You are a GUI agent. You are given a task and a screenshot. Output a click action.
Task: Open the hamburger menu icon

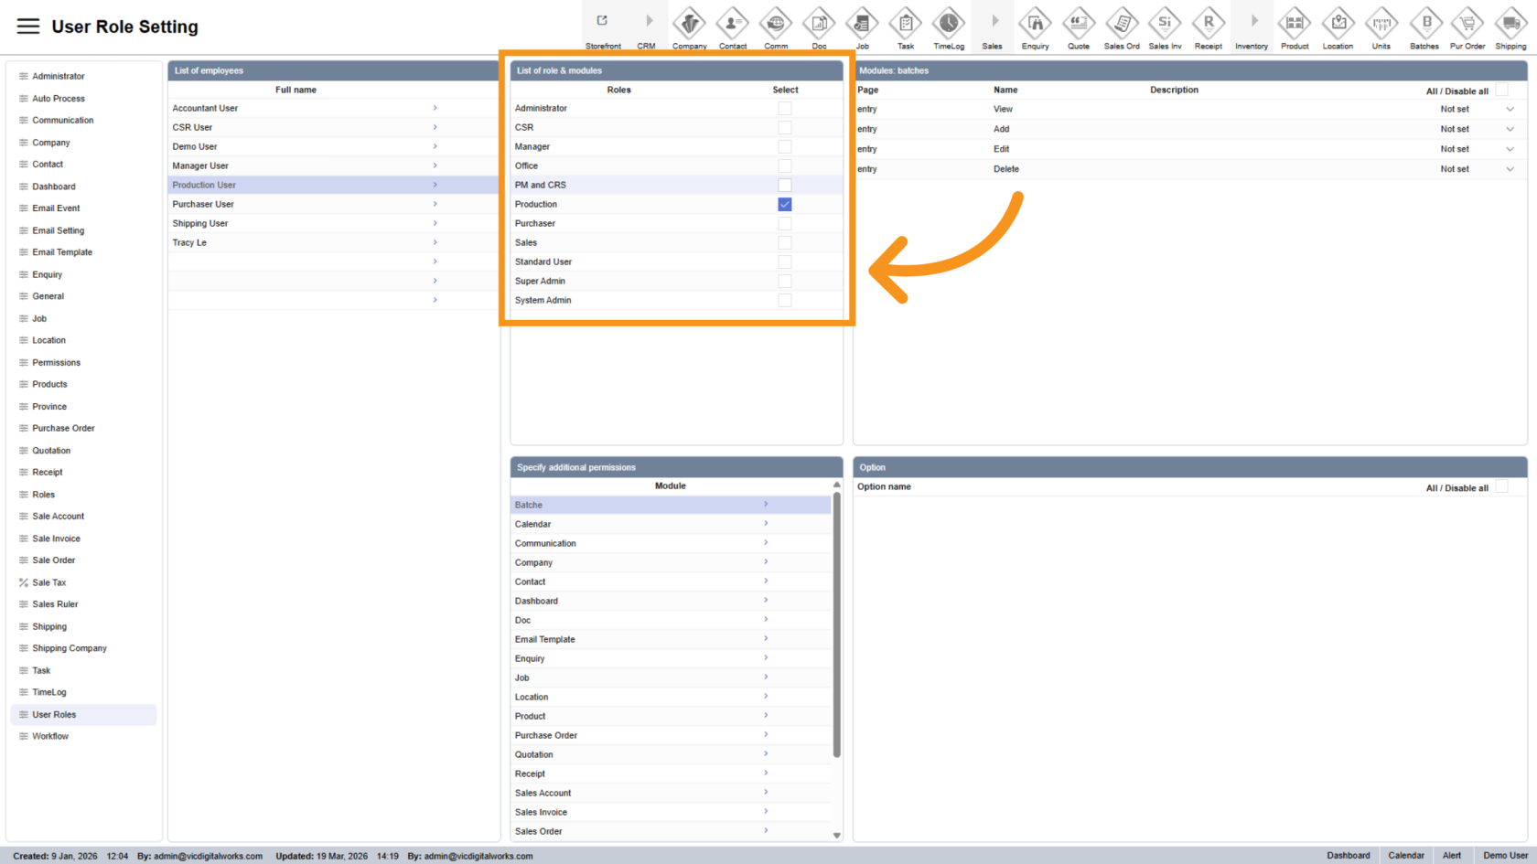[x=28, y=27]
